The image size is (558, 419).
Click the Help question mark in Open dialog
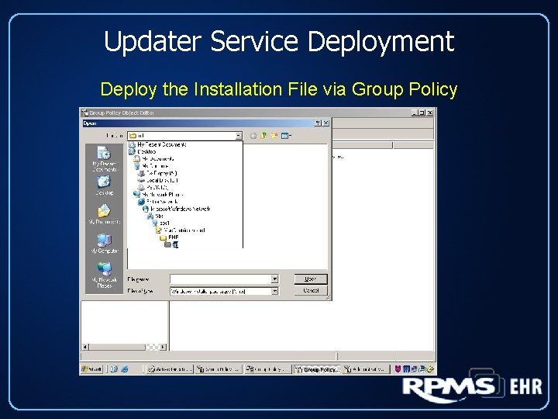tap(318, 123)
